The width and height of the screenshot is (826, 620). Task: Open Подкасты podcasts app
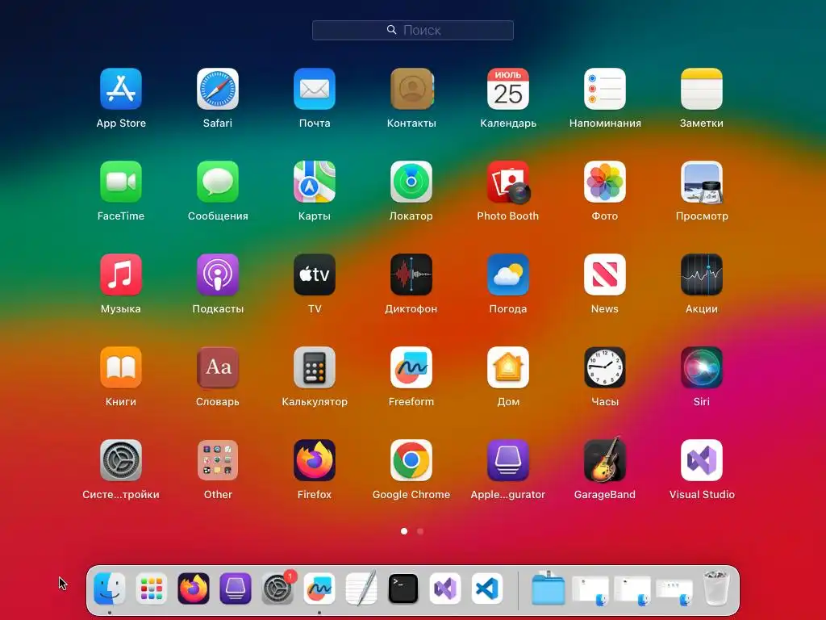tap(218, 274)
